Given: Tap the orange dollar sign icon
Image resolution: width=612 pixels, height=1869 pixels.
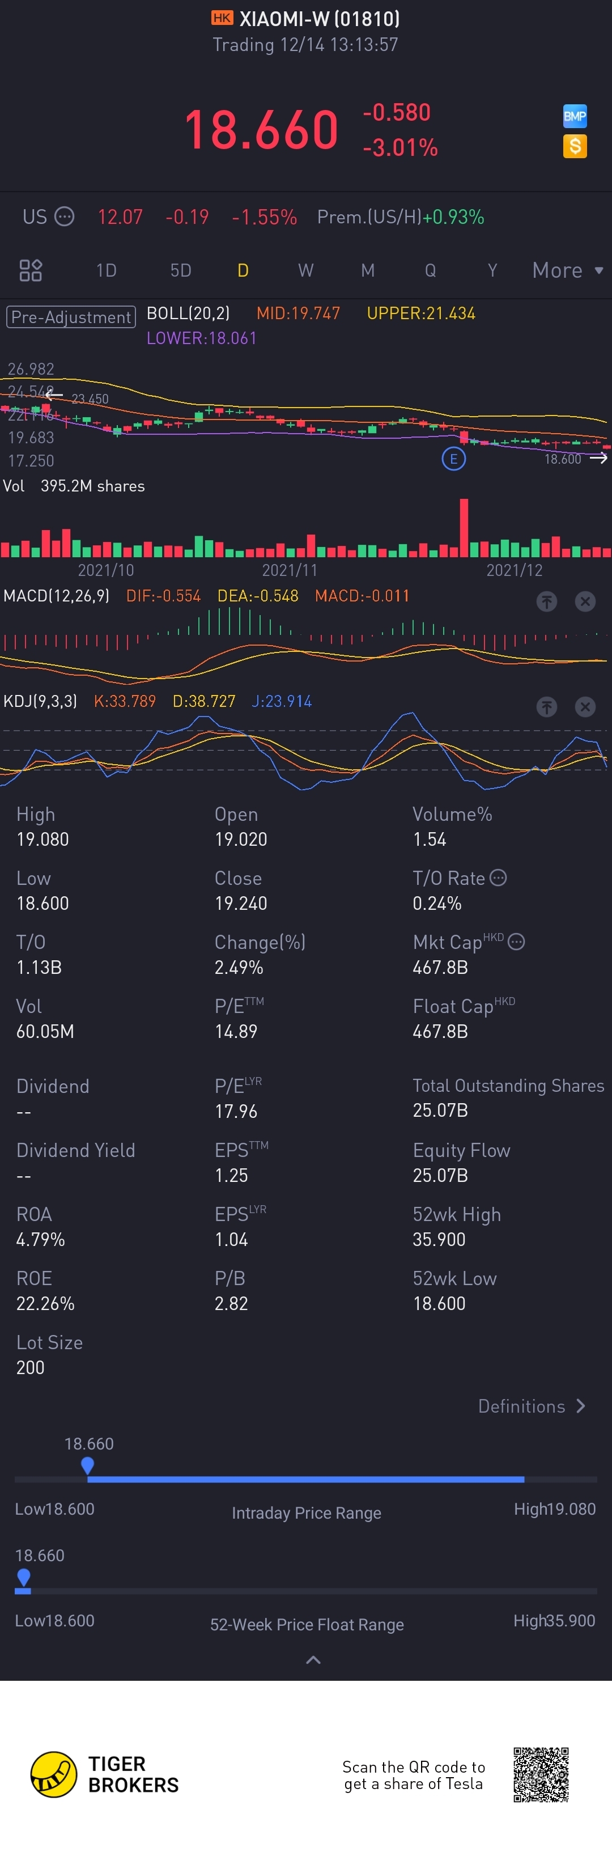Looking at the screenshot, I should point(575,147).
